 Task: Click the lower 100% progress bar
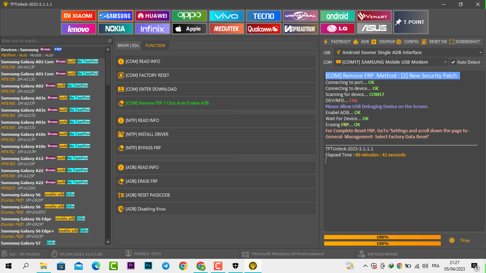382,243
